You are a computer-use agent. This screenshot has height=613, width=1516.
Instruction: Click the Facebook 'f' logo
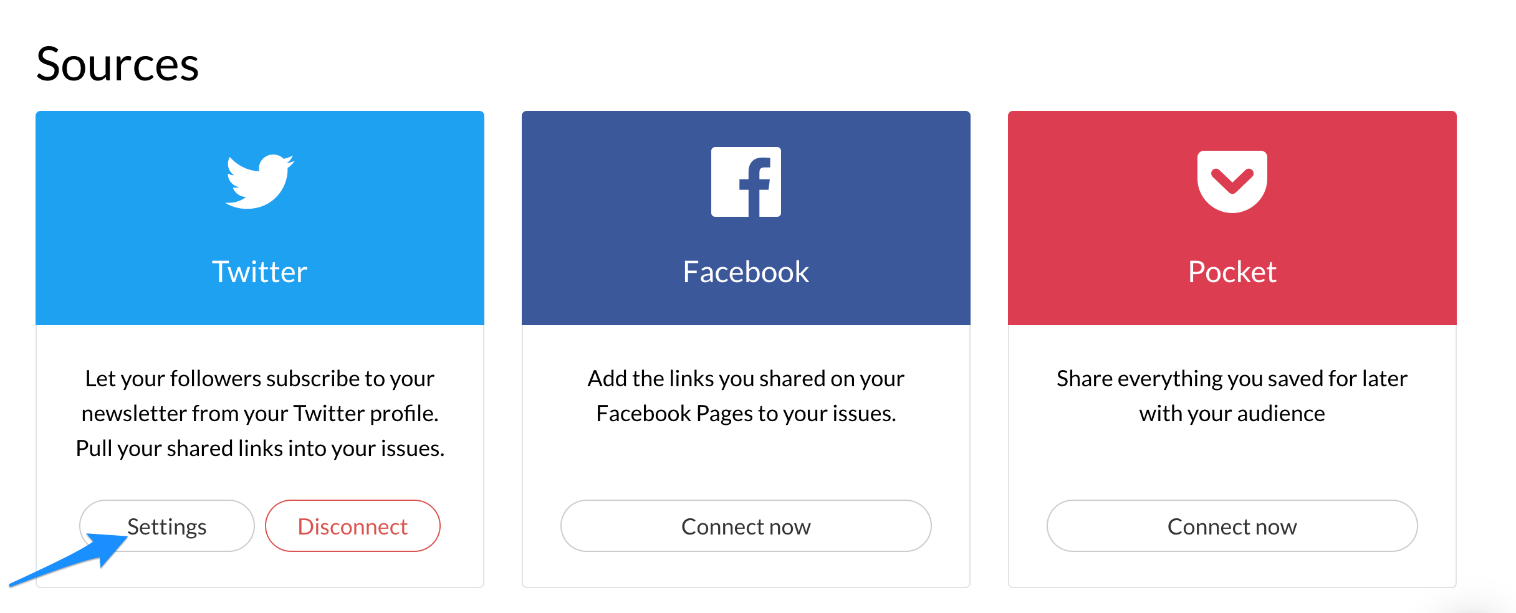point(746,182)
